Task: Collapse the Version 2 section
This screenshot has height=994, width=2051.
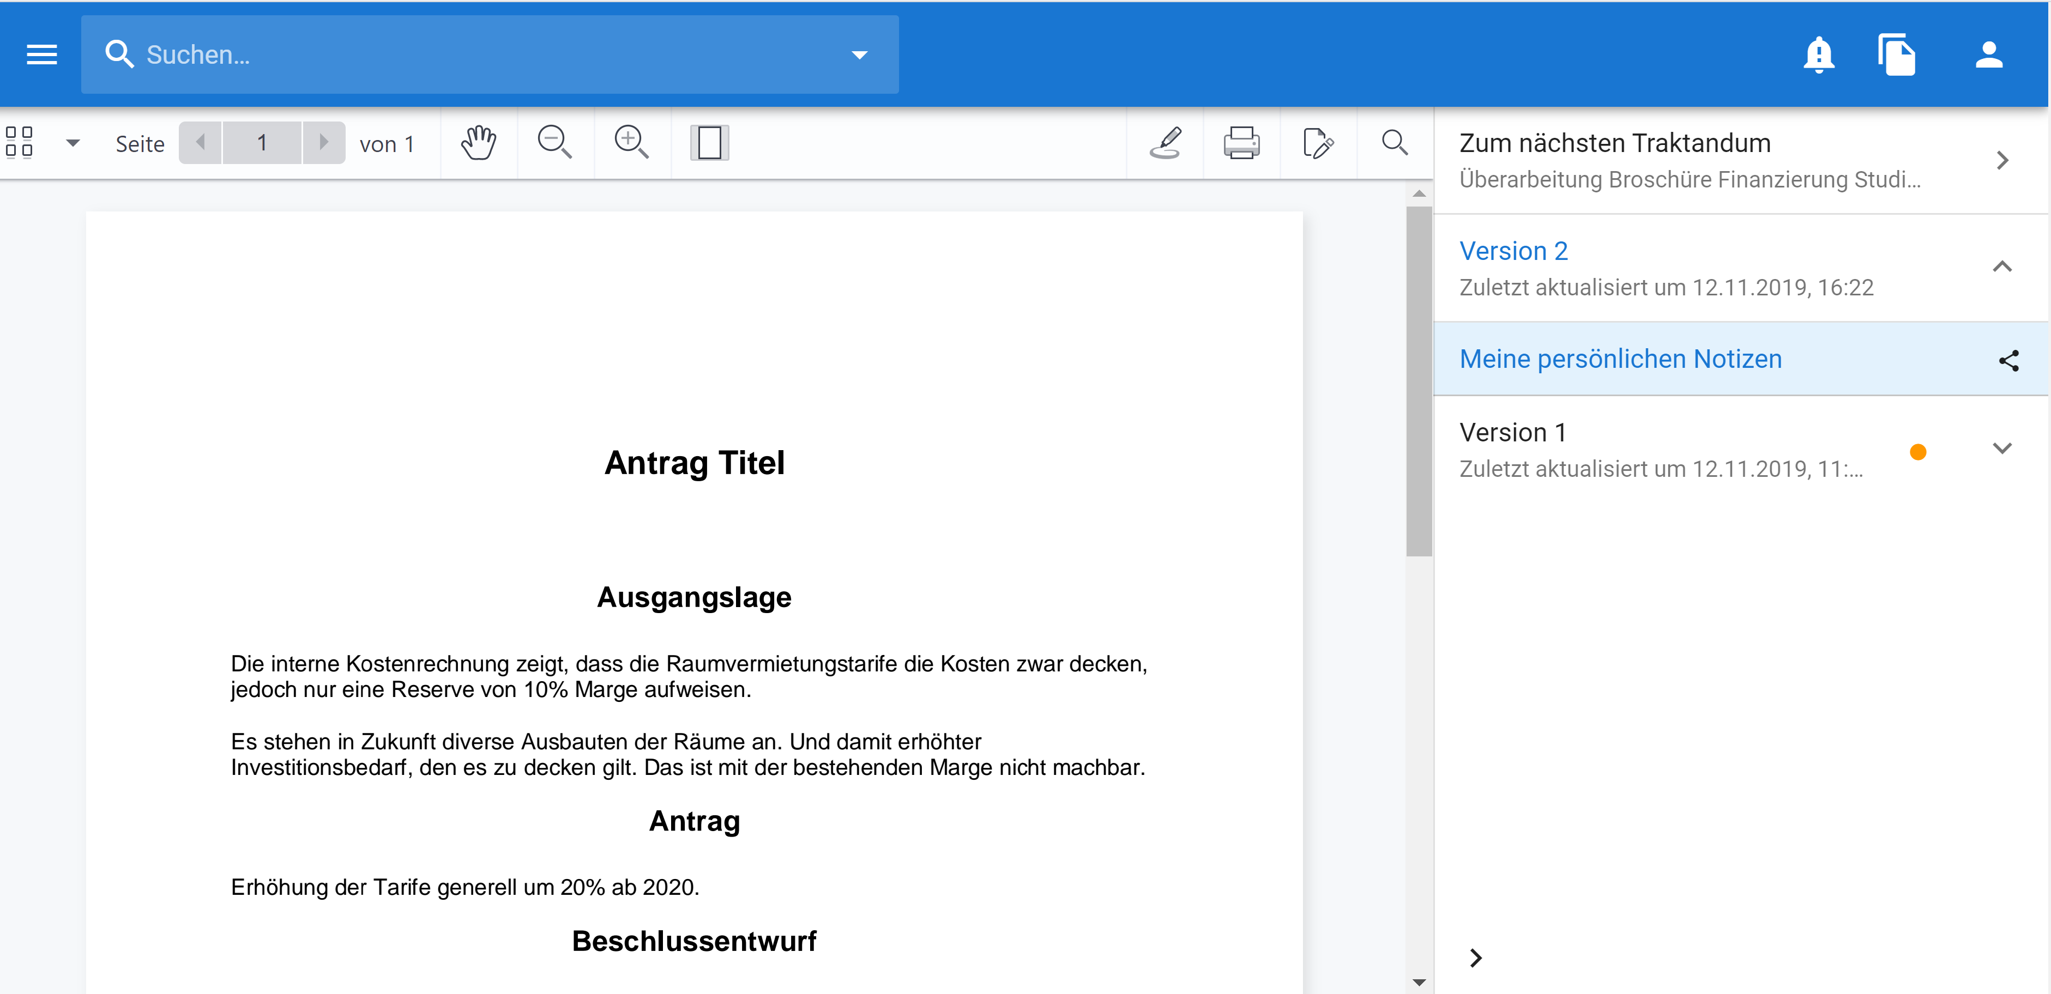Action: (x=2001, y=268)
